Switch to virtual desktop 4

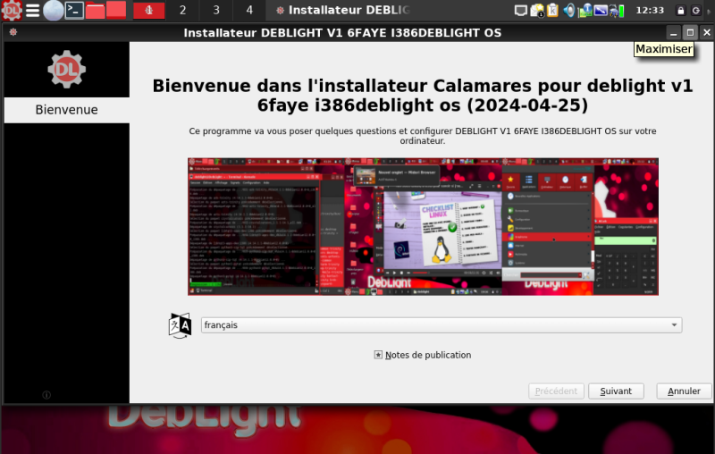coord(249,10)
